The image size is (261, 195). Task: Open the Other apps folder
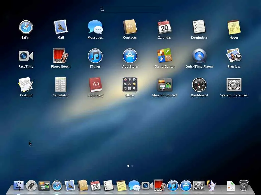pos(130,85)
